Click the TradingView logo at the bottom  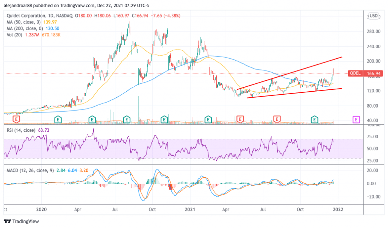point(21,221)
